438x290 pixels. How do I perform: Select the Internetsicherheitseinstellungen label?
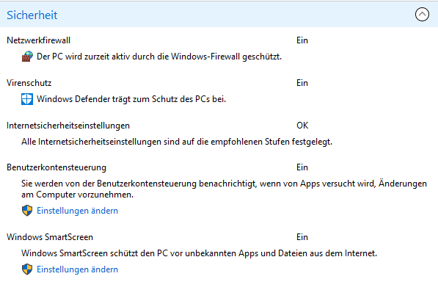pos(68,126)
